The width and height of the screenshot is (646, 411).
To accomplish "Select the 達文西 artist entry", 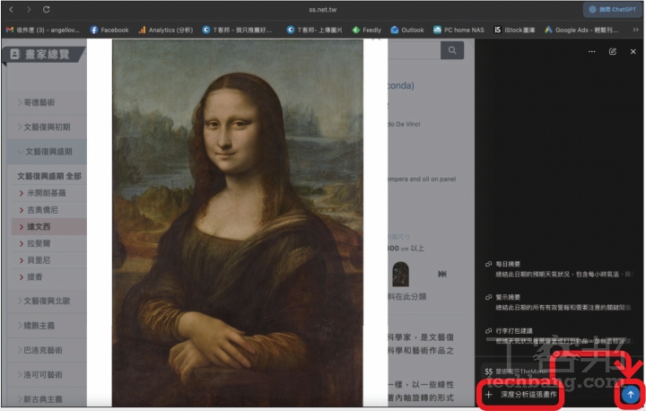I will pos(49,226).
